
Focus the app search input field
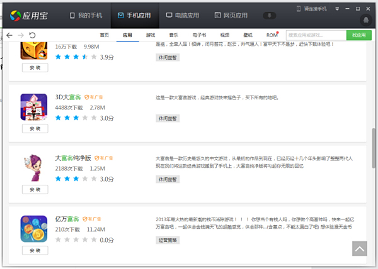316,35
